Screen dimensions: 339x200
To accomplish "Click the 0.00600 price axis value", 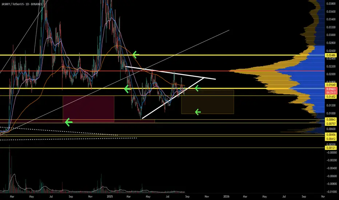I will point(331,129).
